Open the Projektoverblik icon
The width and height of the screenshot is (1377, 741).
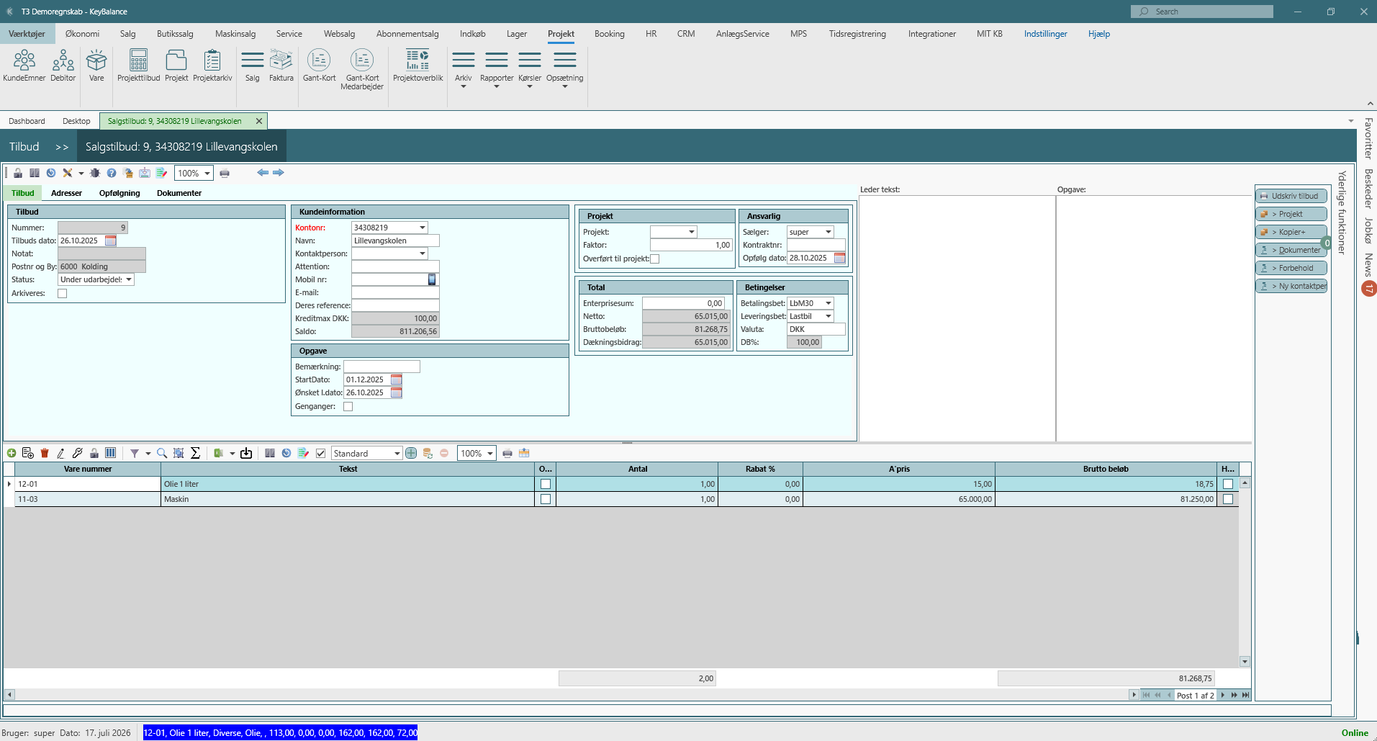tap(417, 66)
